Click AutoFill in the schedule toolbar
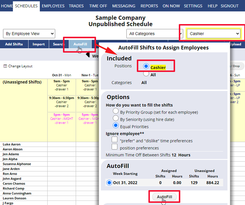The height and width of the screenshot is (205, 245). [x=80, y=44]
